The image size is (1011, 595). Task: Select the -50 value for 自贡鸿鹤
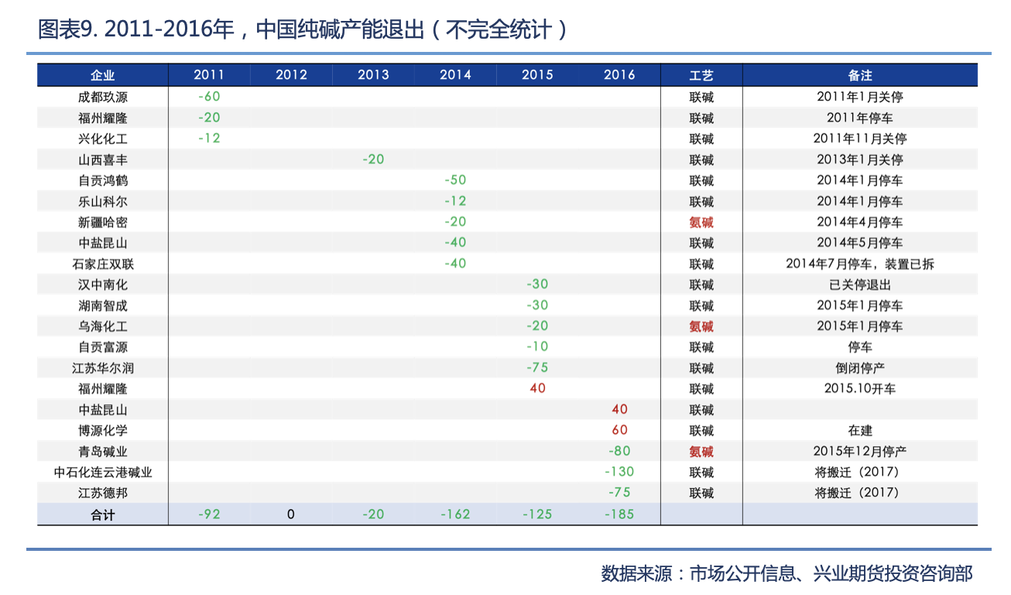tap(455, 181)
